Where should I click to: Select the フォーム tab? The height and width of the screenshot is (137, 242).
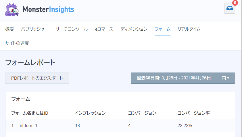(162, 29)
